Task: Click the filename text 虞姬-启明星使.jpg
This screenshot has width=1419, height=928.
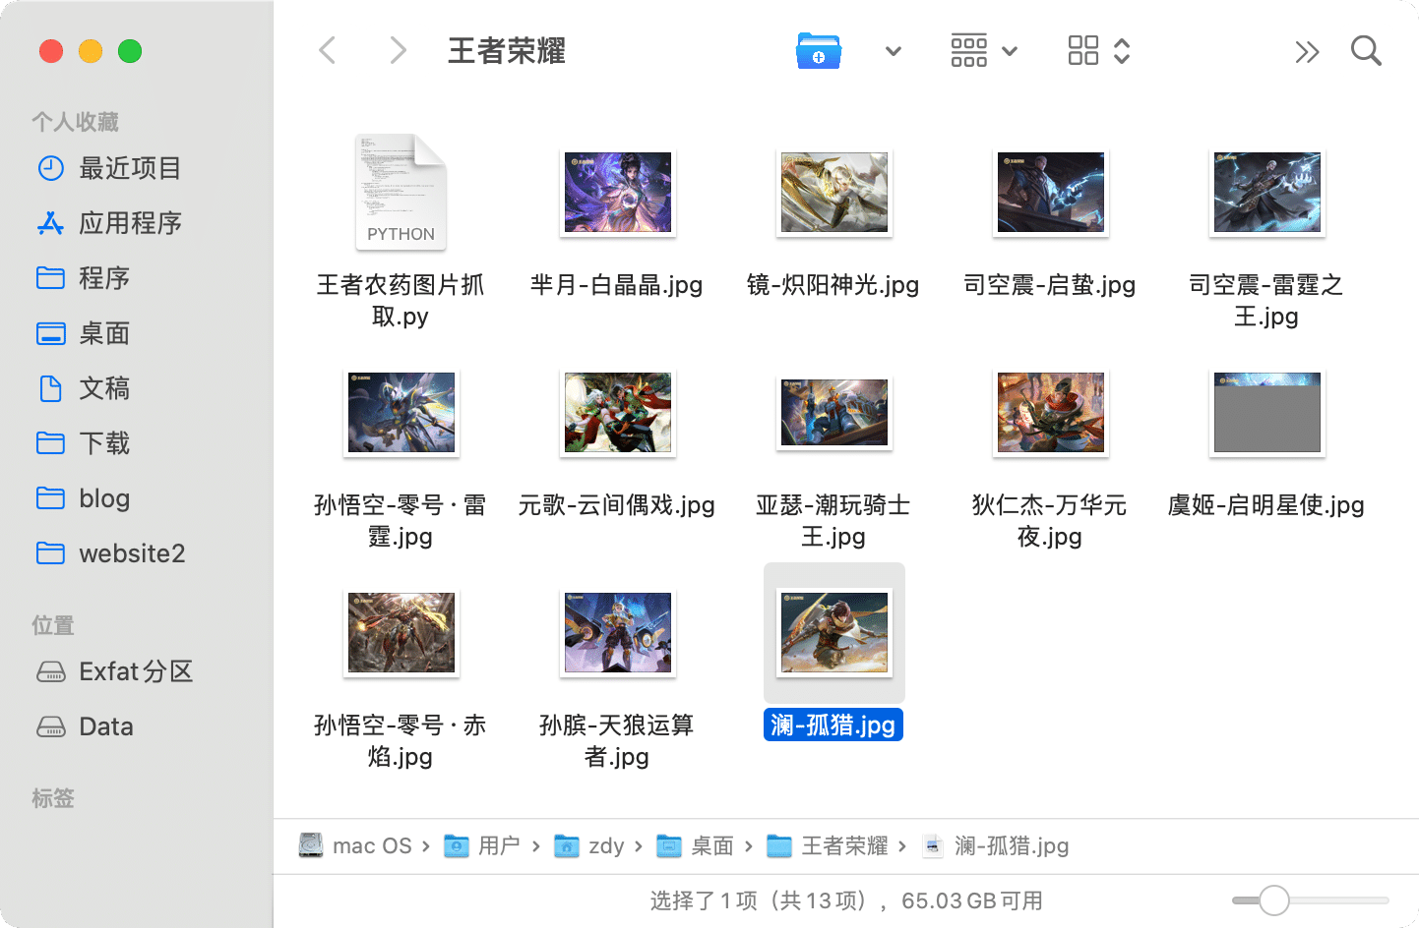Action: (1266, 505)
